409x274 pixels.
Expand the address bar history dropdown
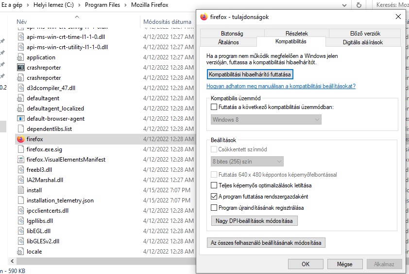click(x=344, y=5)
